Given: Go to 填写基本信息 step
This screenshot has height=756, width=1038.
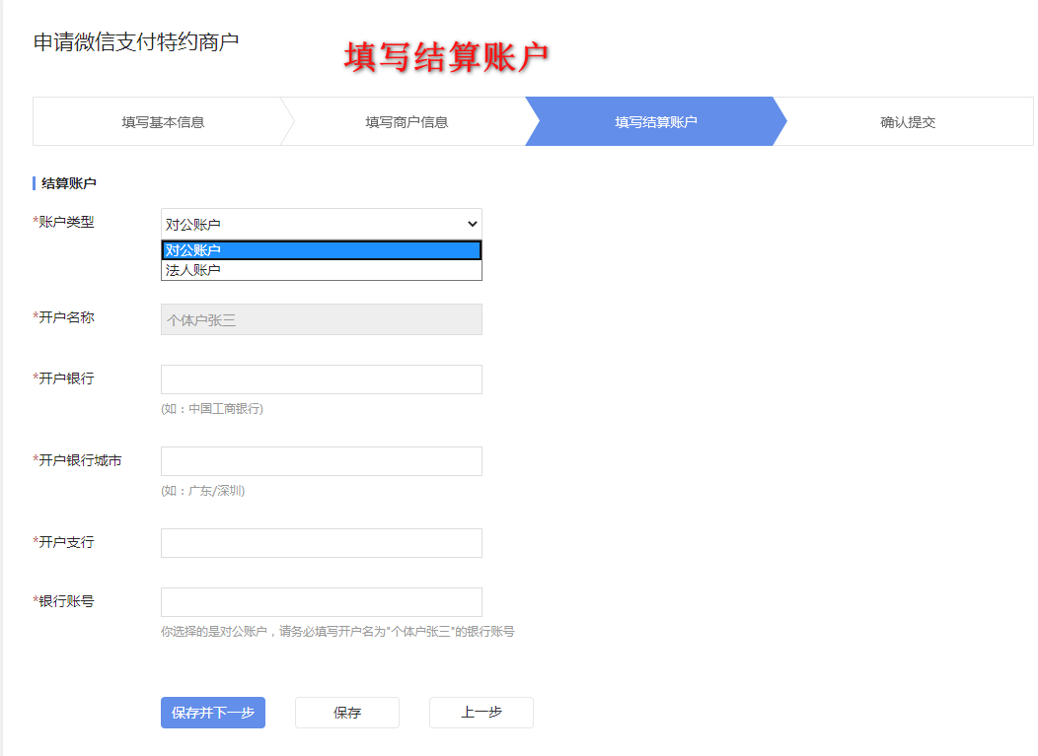Looking at the screenshot, I should (163, 121).
